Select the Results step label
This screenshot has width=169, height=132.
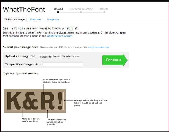[104, 9]
